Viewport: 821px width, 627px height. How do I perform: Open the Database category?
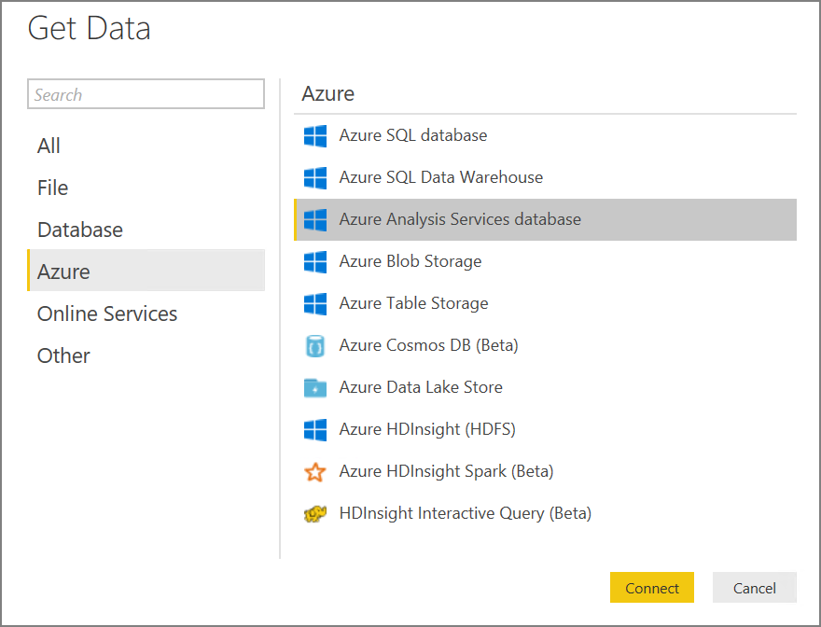pos(80,230)
